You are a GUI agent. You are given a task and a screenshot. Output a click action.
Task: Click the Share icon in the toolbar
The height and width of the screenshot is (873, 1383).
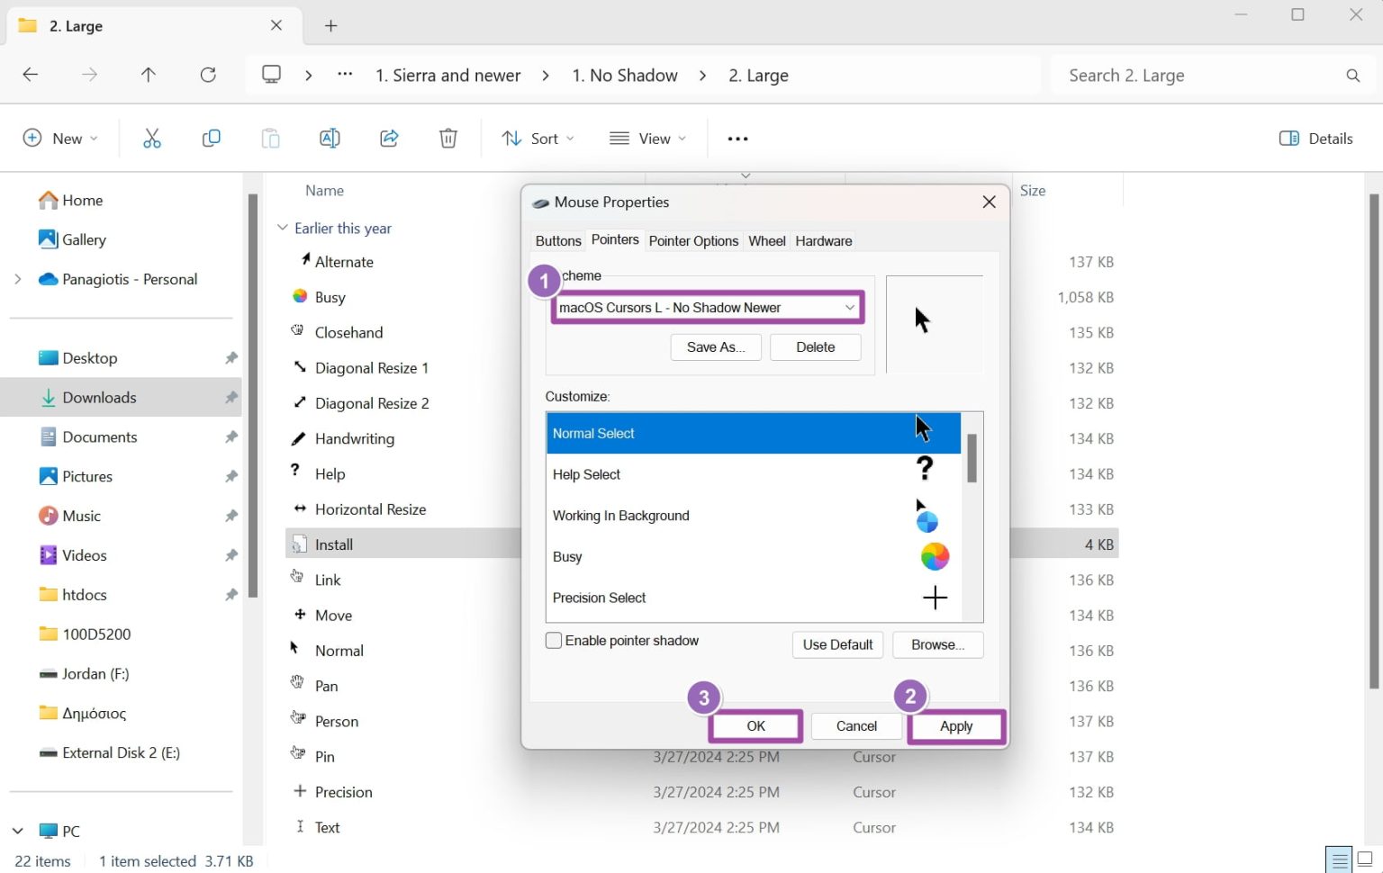pos(389,138)
